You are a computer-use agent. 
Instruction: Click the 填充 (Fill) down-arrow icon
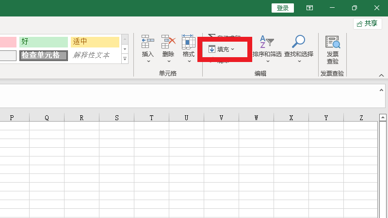click(x=212, y=49)
